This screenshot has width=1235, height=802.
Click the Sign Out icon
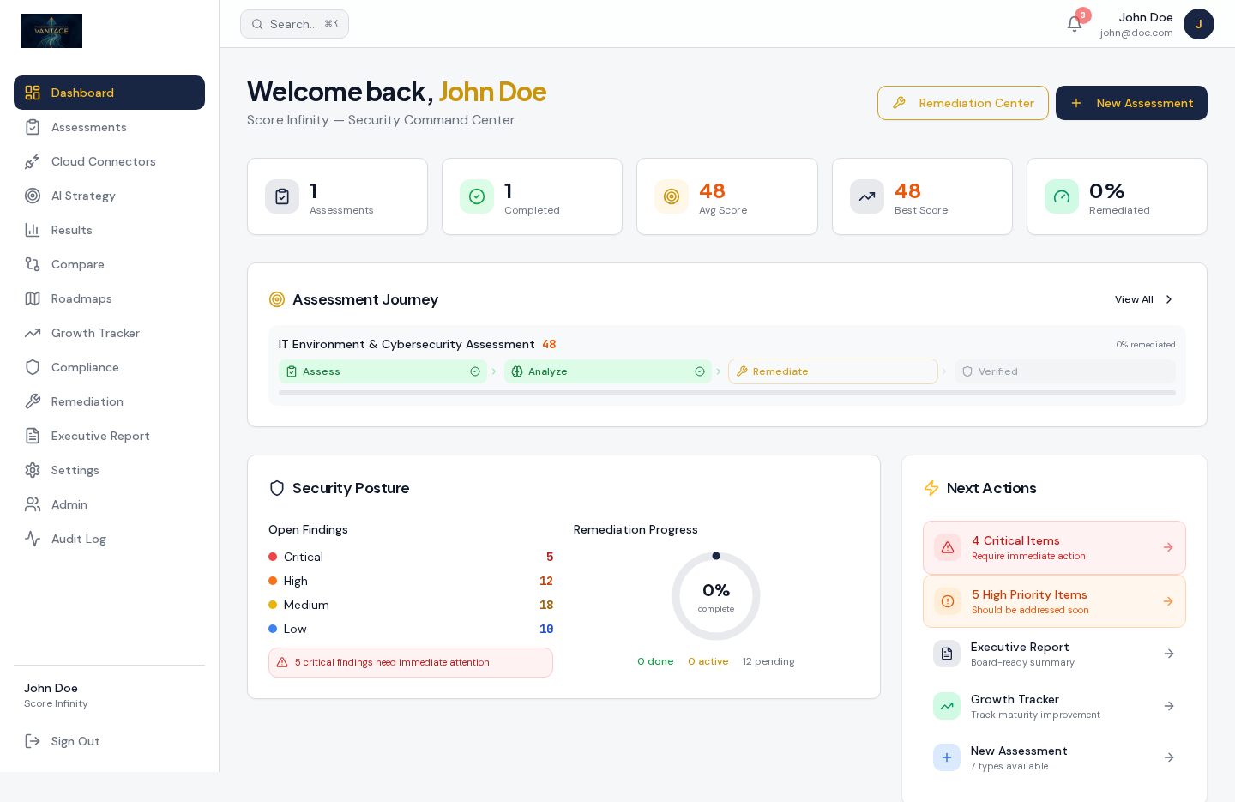coord(33,741)
